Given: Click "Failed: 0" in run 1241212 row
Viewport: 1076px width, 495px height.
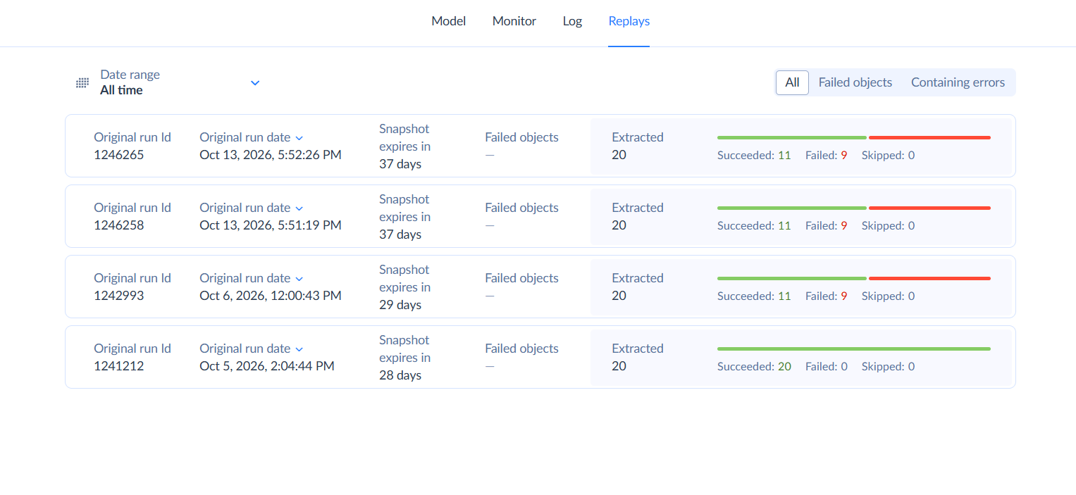Looking at the screenshot, I should point(827,367).
